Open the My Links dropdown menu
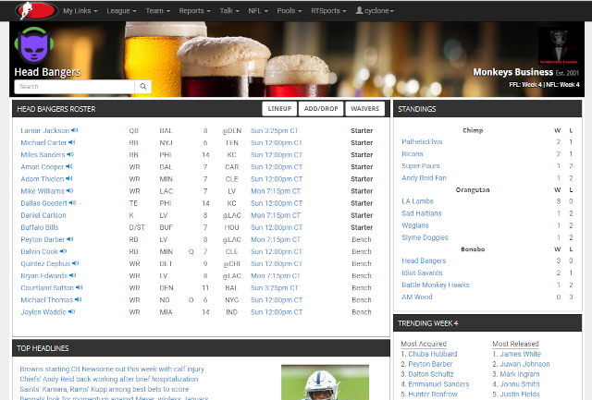This screenshot has height=400, width=592. [x=80, y=11]
